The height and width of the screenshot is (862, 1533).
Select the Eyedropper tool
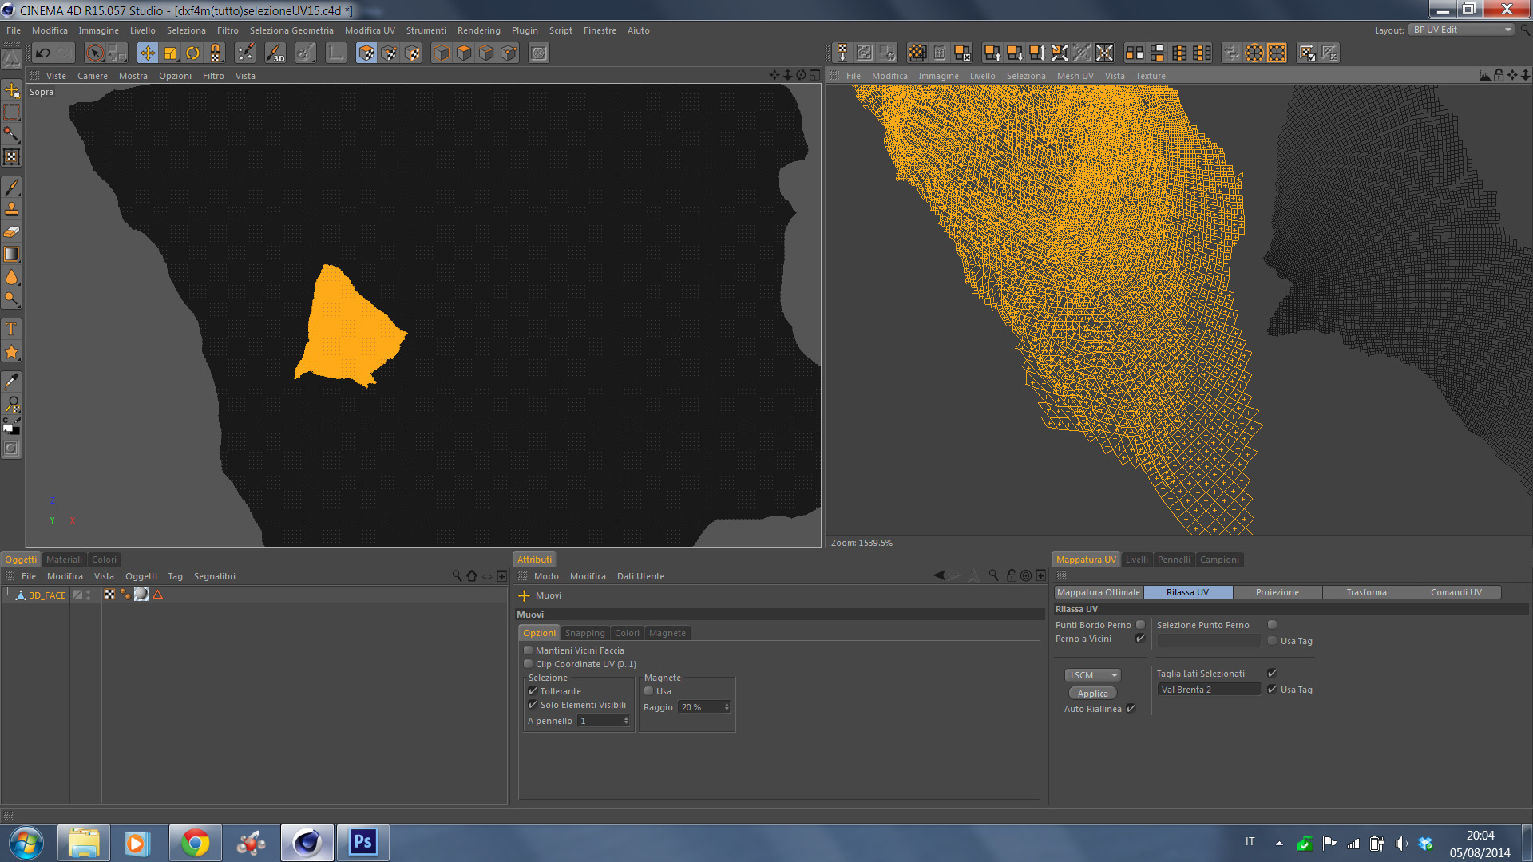point(11,382)
